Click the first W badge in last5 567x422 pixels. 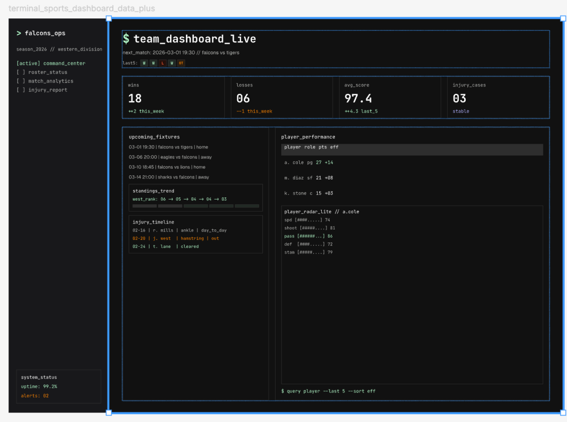[144, 63]
